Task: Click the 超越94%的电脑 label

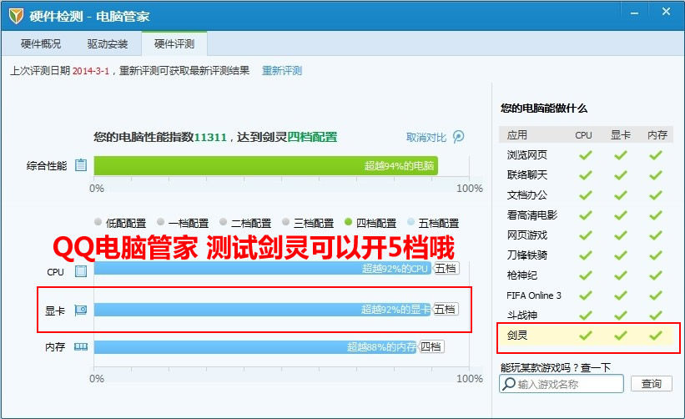Action: coord(400,165)
